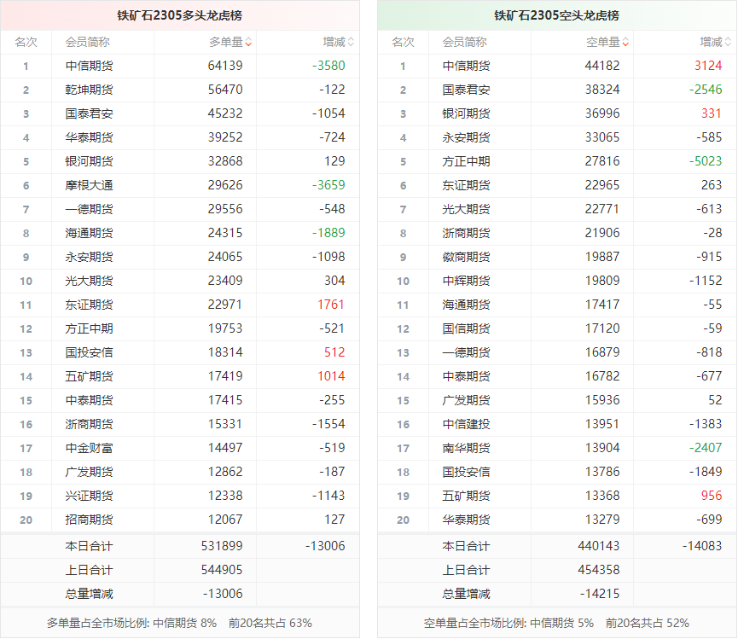Click 铁矿石2305多头龙虎榜 table title
Image resolution: width=738 pixels, height=639 pixels.
point(178,15)
